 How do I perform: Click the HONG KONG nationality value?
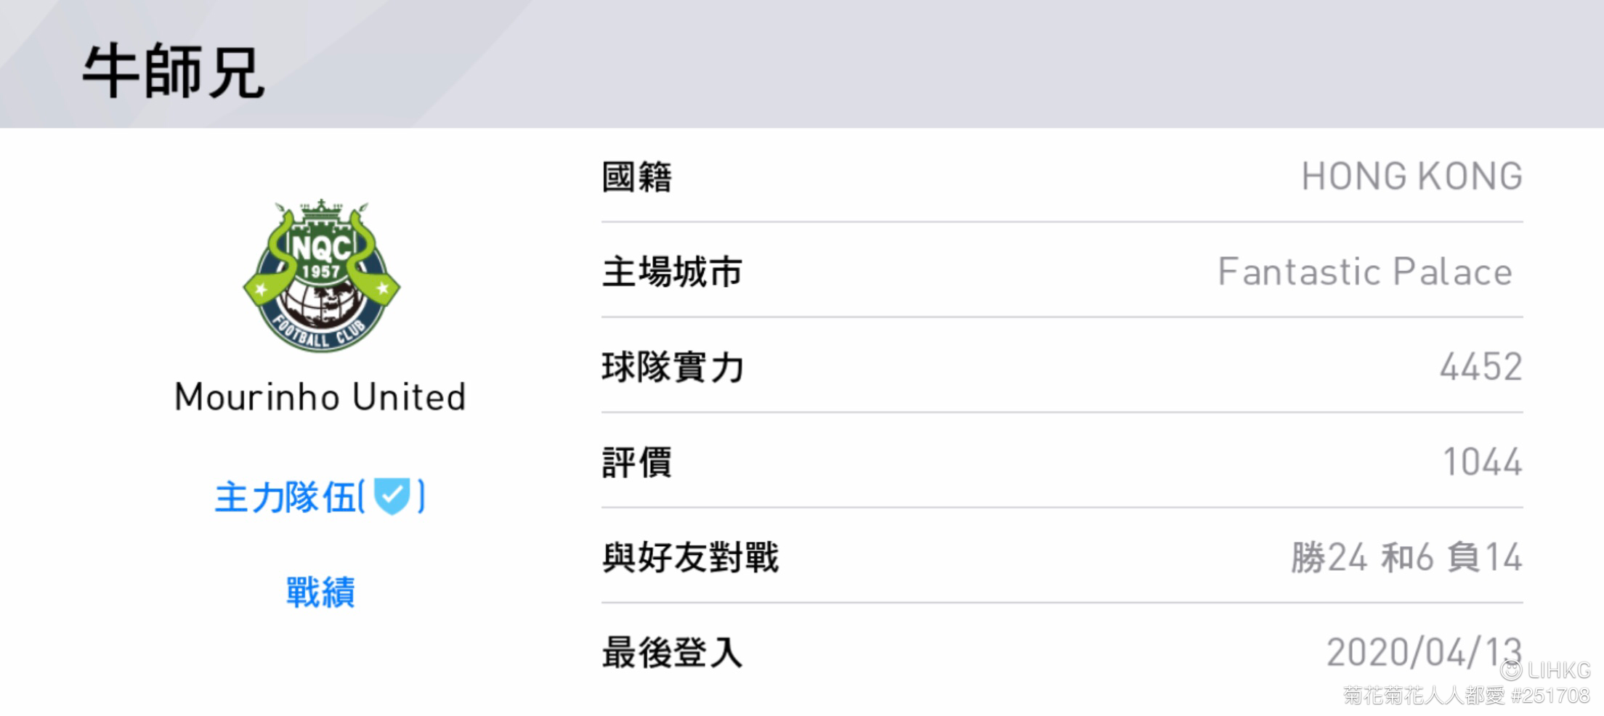(1412, 176)
